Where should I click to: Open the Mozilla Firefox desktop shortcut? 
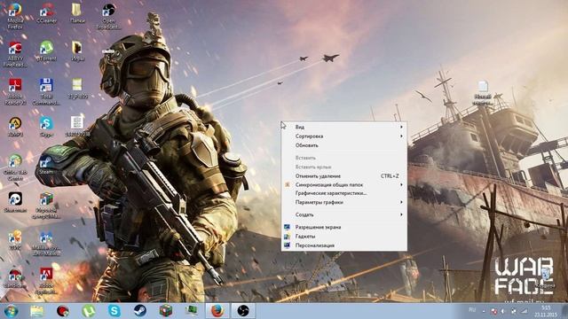click(15, 15)
